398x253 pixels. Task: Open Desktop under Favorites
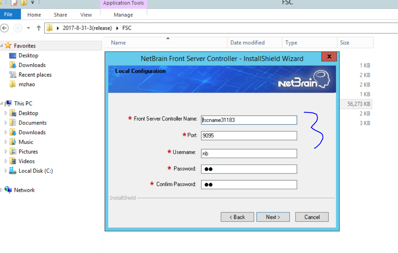29,55
